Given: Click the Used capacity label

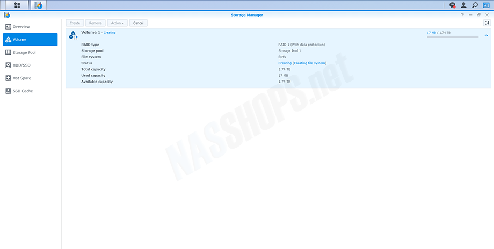Looking at the screenshot, I should [93, 76].
